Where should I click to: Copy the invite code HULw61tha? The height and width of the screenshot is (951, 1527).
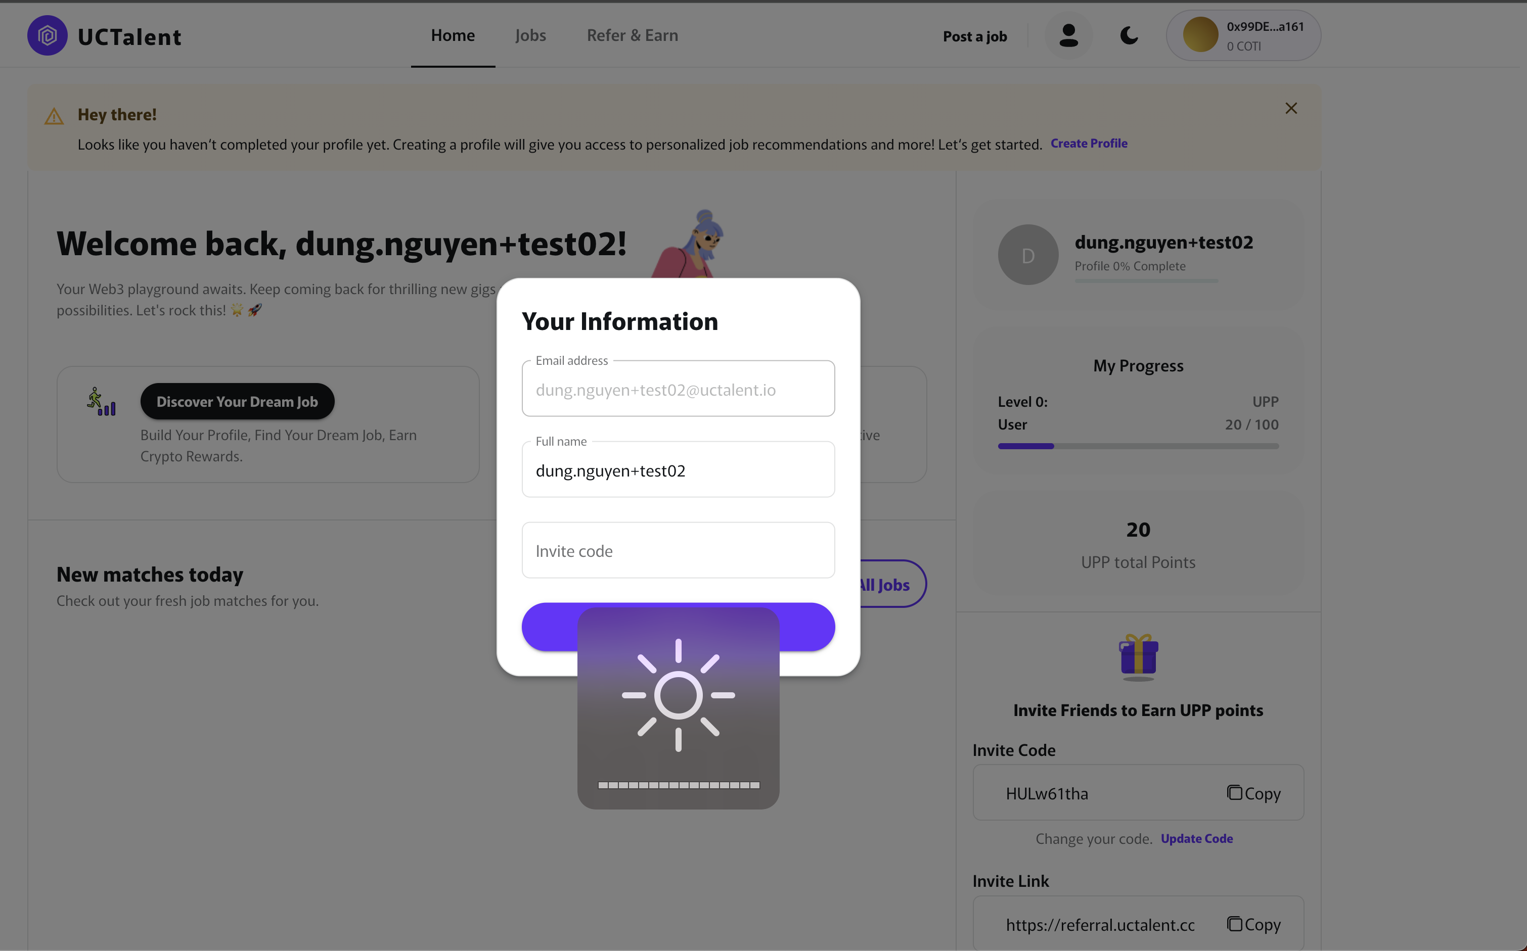coord(1253,793)
